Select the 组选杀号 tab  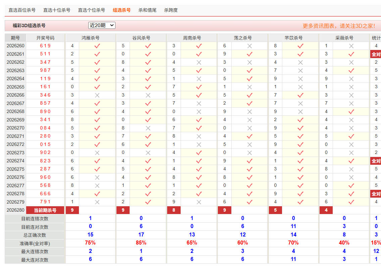click(x=122, y=10)
